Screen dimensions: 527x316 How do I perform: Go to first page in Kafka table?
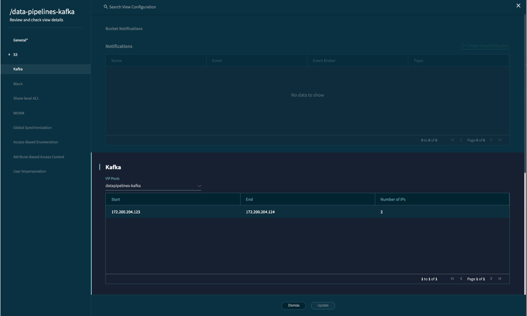[x=452, y=279]
